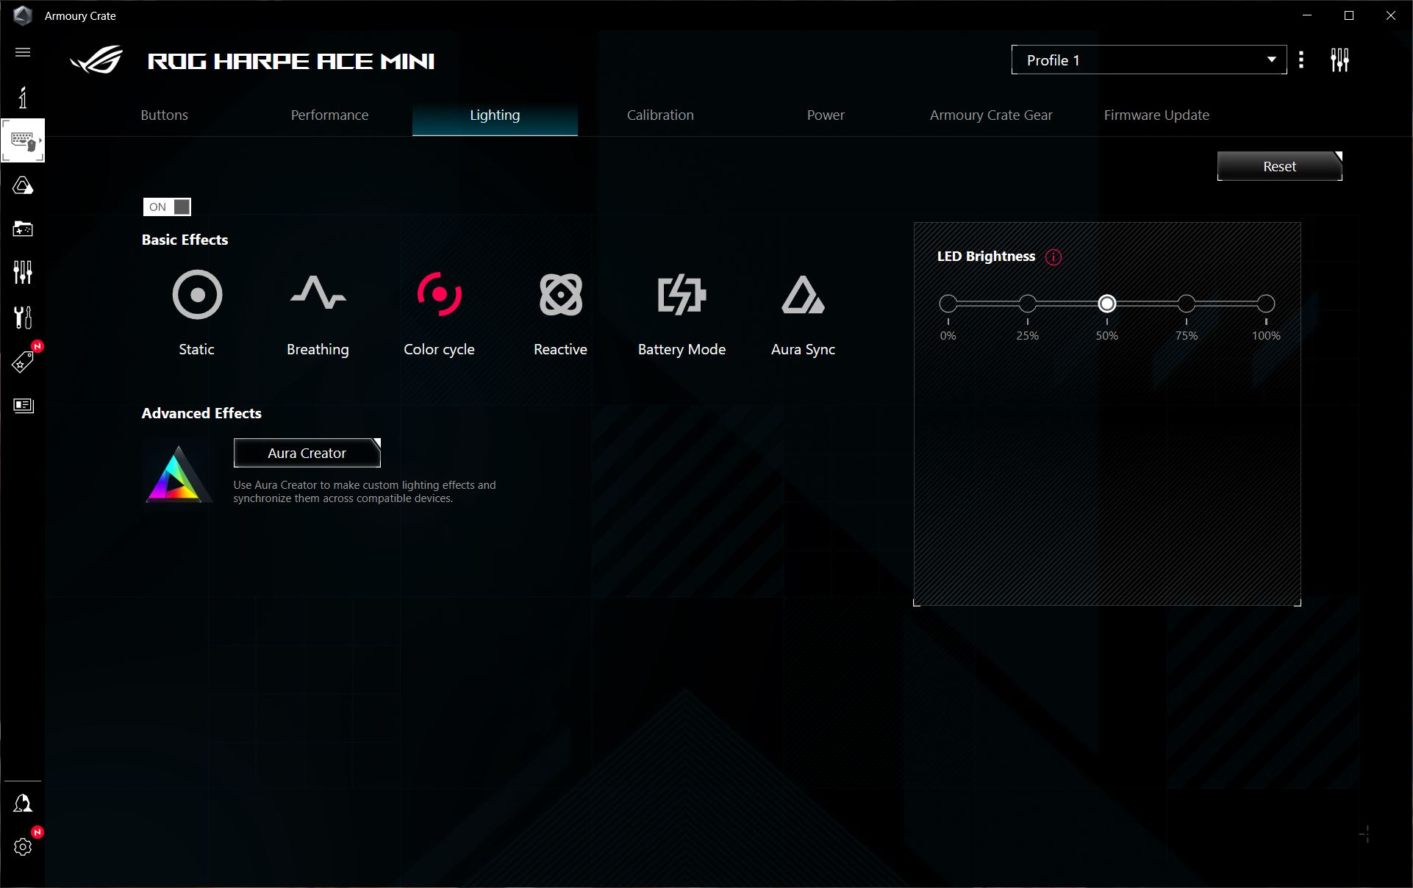Go to the Home dashboard sidebar icon
The image size is (1413, 888).
[x=23, y=97]
